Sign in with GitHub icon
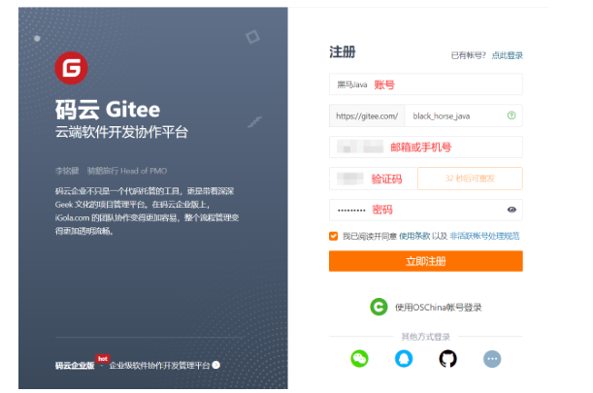Screen dimensions: 593x393 point(447,359)
